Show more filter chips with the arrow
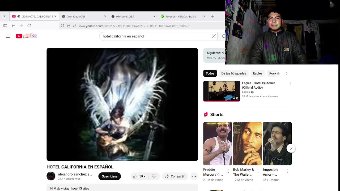Viewport: 340px width, 191px height. click(x=286, y=73)
